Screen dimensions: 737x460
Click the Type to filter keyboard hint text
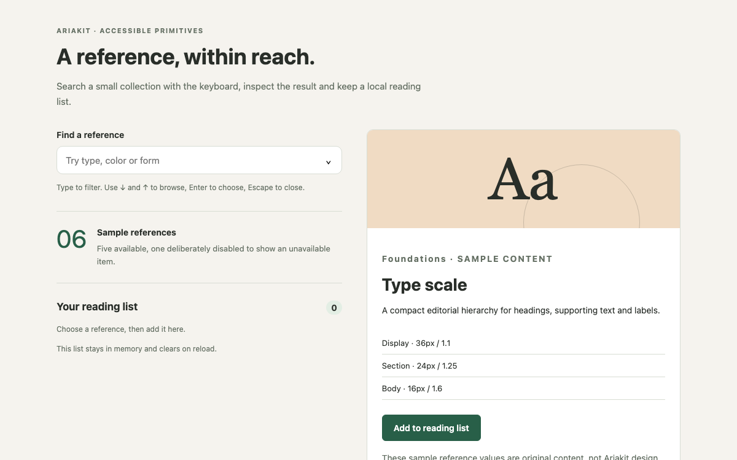181,188
